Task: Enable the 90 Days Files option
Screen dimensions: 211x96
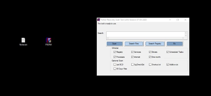Action: point(115,69)
